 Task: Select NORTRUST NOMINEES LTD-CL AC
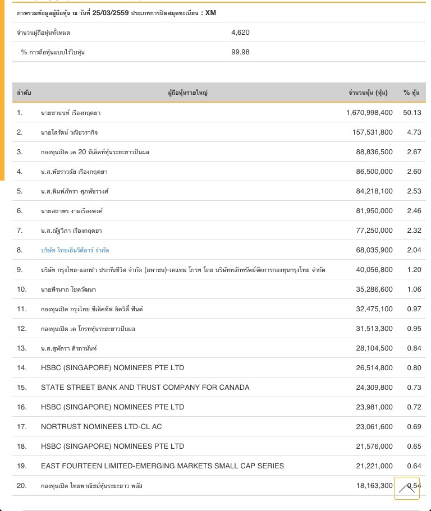click(102, 427)
